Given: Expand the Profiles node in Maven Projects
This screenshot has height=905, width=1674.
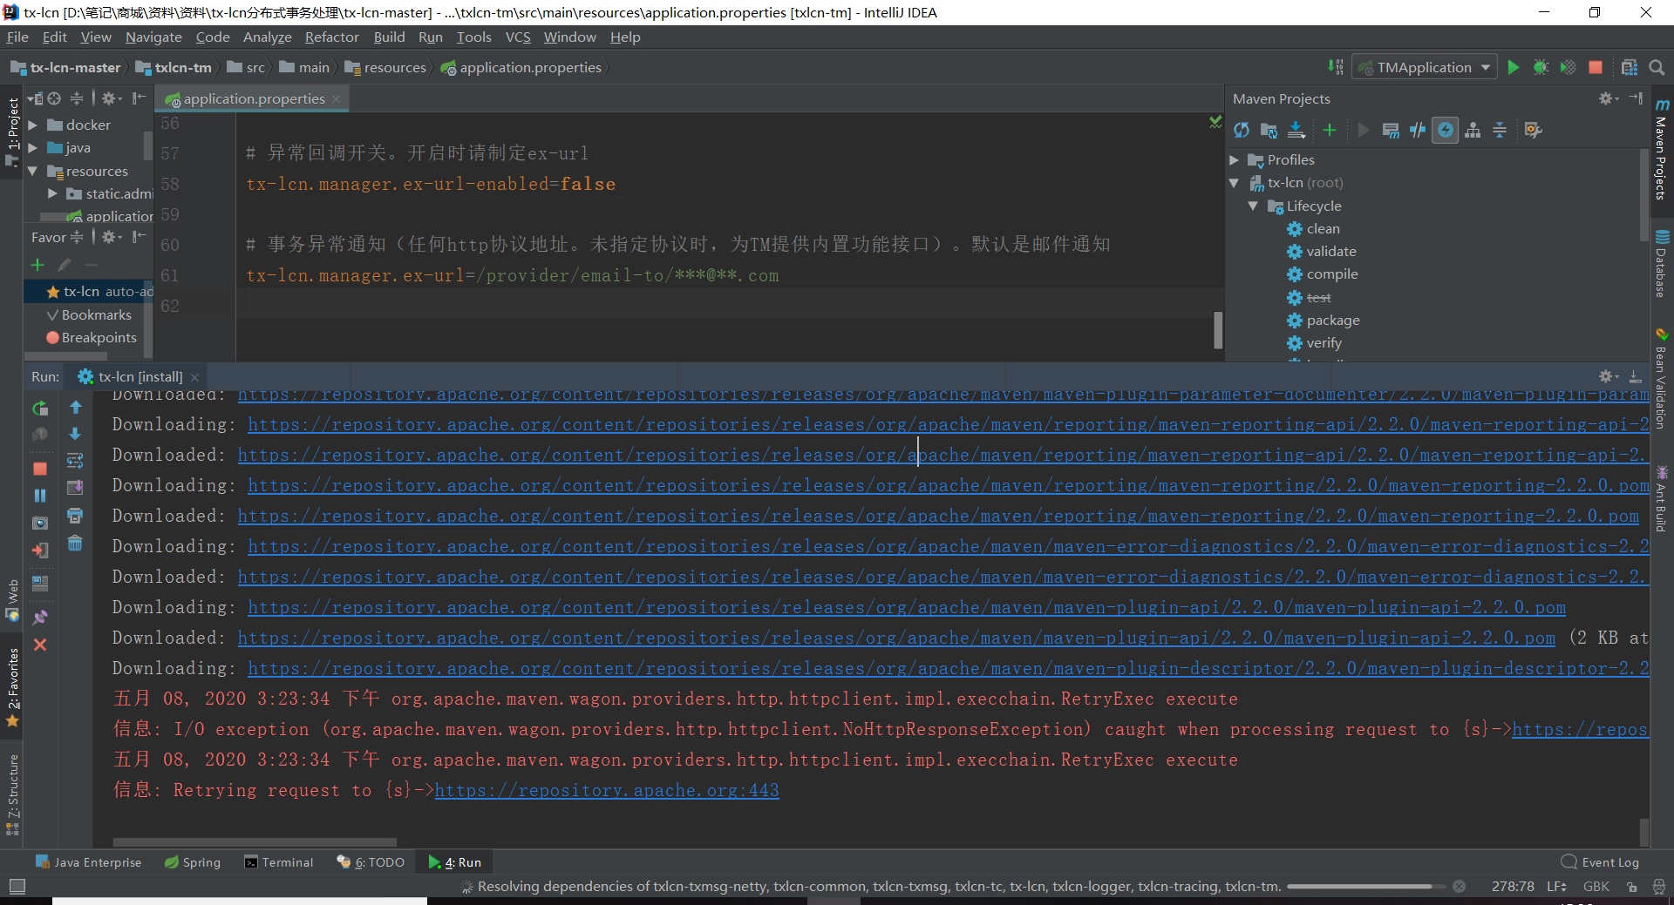Looking at the screenshot, I should [x=1235, y=160].
